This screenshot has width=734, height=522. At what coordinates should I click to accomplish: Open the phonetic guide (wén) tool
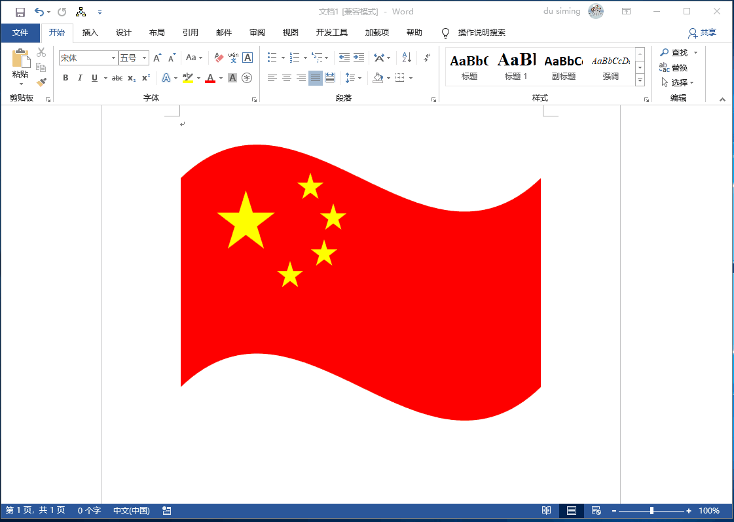[x=233, y=58]
